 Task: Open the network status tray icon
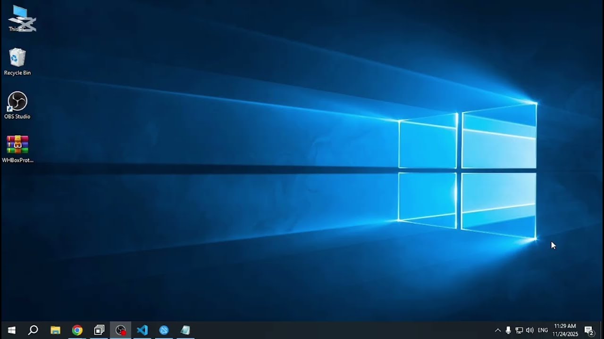(x=519, y=330)
